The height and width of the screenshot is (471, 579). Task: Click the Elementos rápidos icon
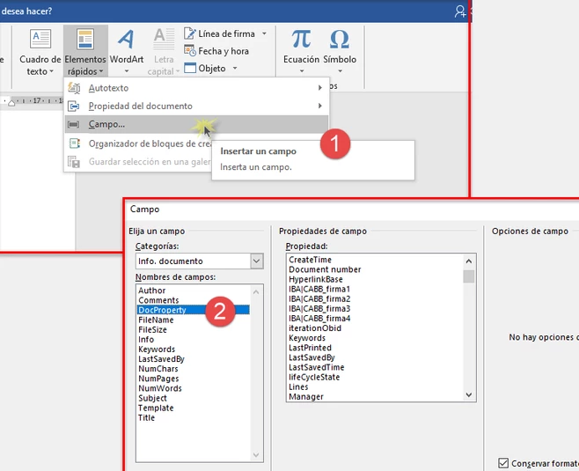(x=85, y=39)
